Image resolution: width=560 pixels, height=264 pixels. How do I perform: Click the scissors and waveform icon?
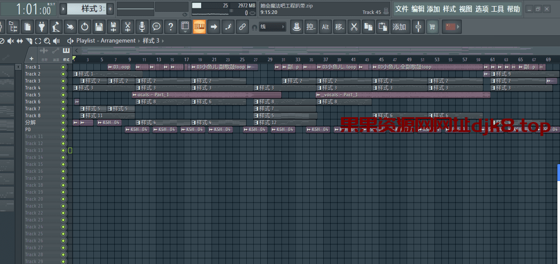(x=127, y=27)
